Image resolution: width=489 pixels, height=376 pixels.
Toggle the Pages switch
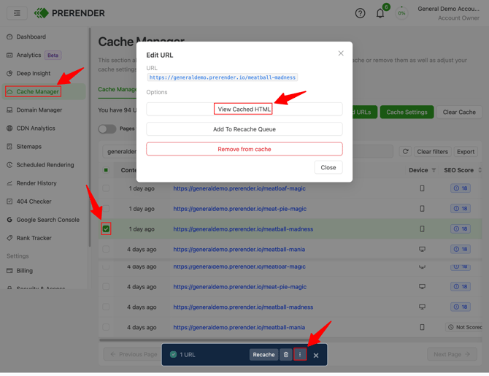click(107, 129)
